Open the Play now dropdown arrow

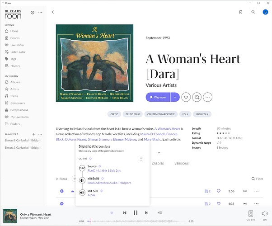(x=175, y=97)
